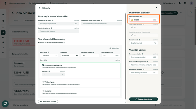Click info icon next to Post money valuation
This screenshot has width=196, height=109.
[143, 69]
